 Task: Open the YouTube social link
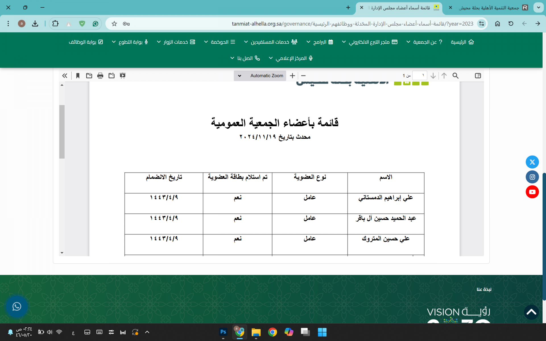tap(532, 192)
